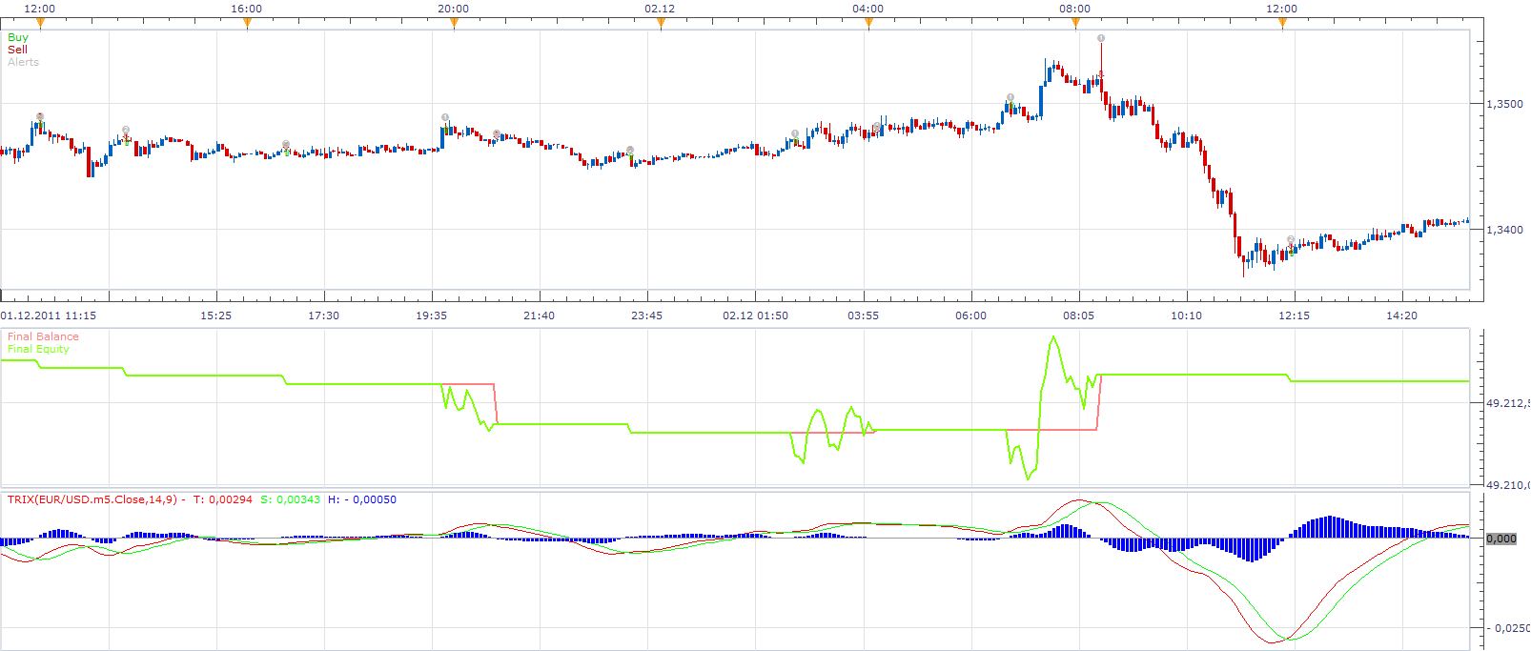Screen dimensions: 1531x651
Task: Click the TRIX(EUR/USD.m5.Close,14,9) indicator label
Action: [92, 499]
